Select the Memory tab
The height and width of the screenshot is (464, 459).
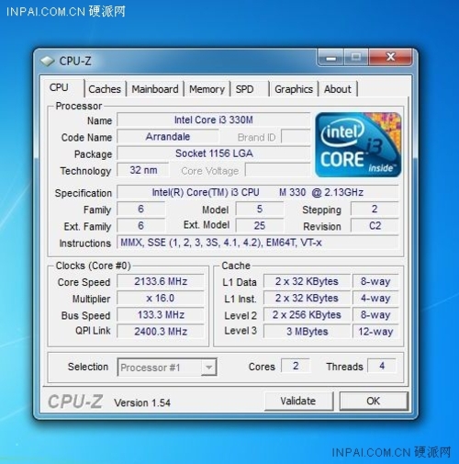coord(207,89)
